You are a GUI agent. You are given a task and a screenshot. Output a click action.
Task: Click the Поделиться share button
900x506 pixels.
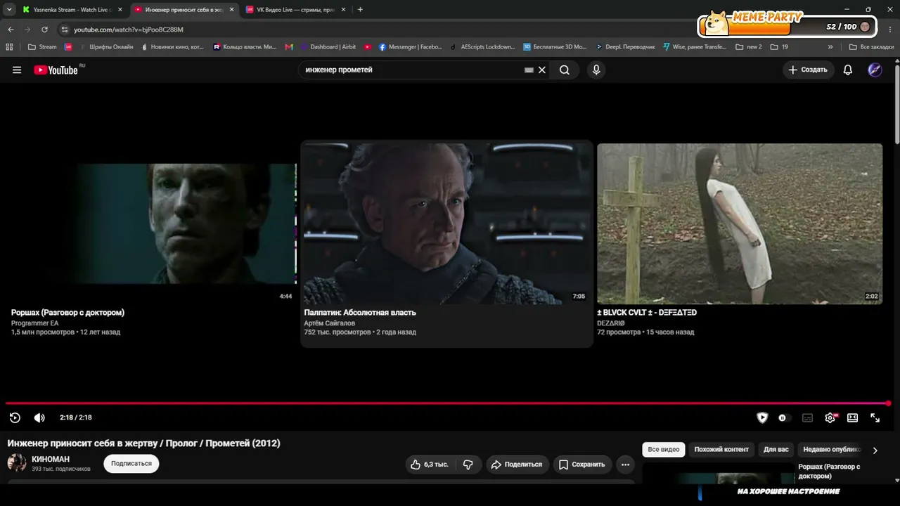click(x=517, y=465)
